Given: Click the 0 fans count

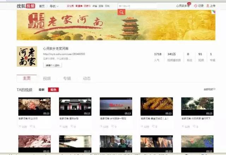Looking at the screenshot, I should coord(188,54).
